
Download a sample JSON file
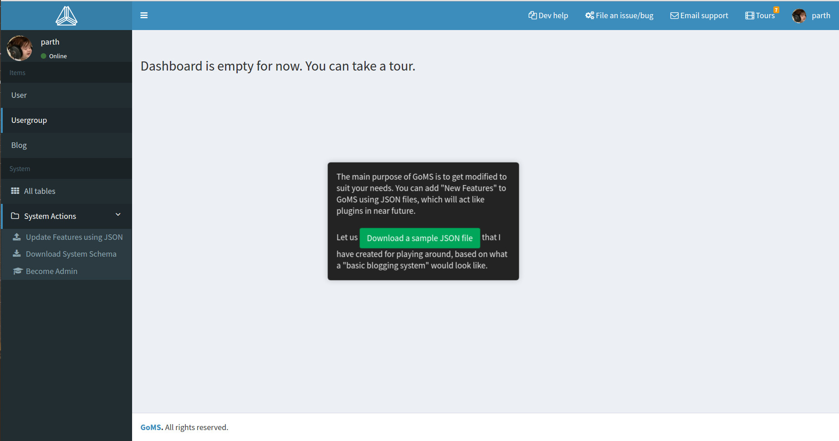click(x=419, y=238)
